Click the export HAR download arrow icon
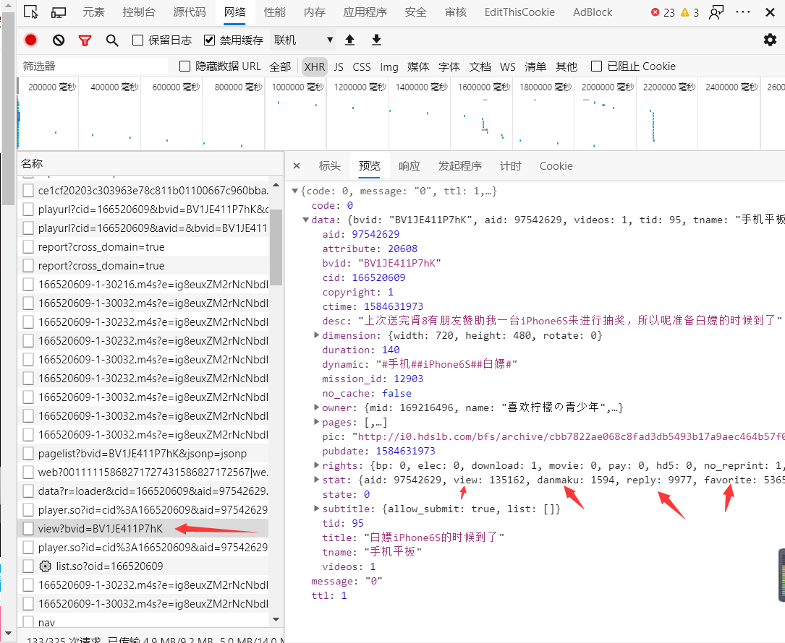The height and width of the screenshot is (643, 785). point(376,40)
